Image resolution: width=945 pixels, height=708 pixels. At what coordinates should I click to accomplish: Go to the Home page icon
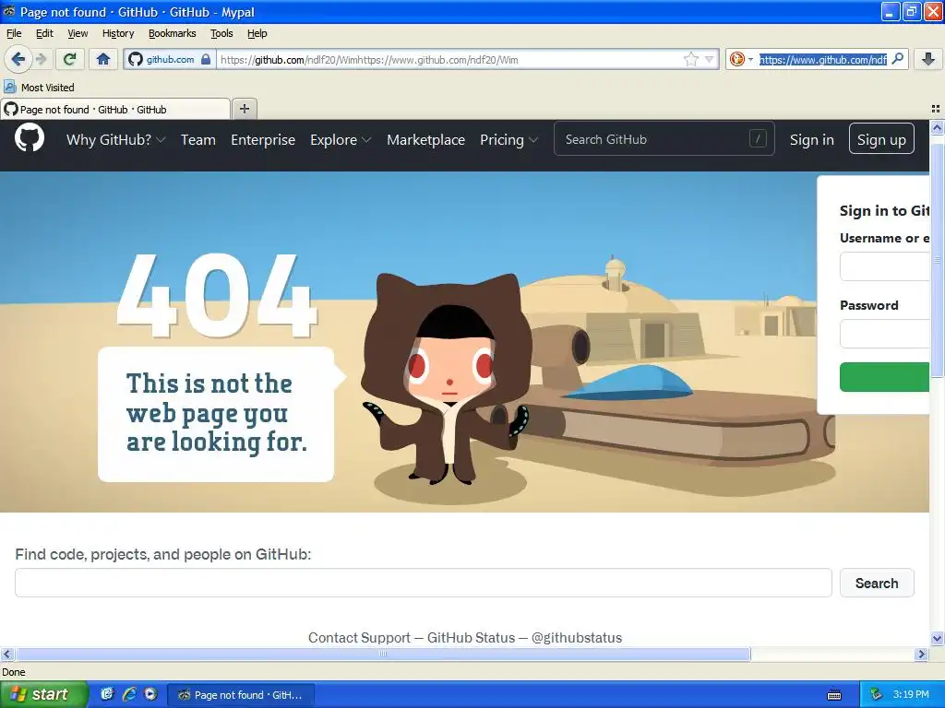[103, 59]
